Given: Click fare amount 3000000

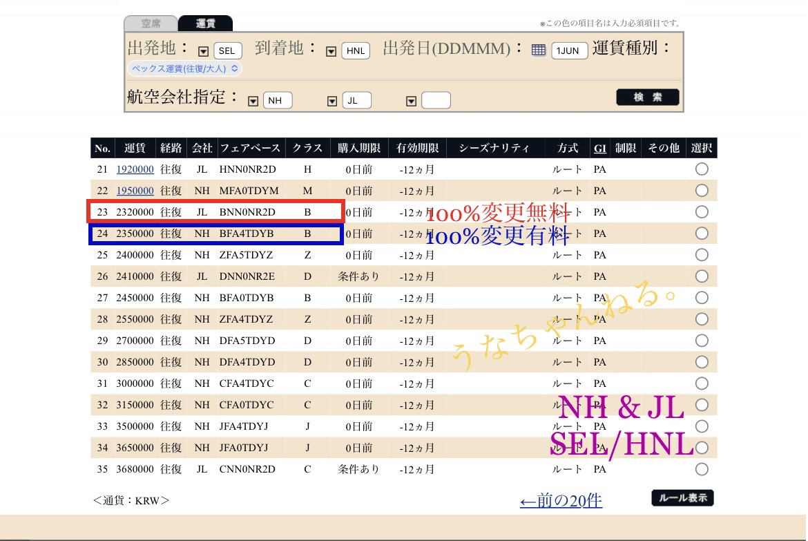Looking at the screenshot, I should 135,383.
